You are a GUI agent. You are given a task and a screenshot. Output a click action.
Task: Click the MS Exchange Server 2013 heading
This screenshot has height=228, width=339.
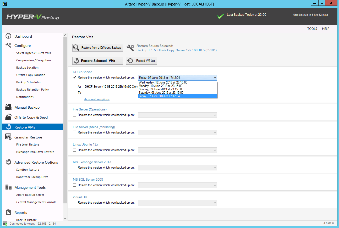click(x=92, y=162)
